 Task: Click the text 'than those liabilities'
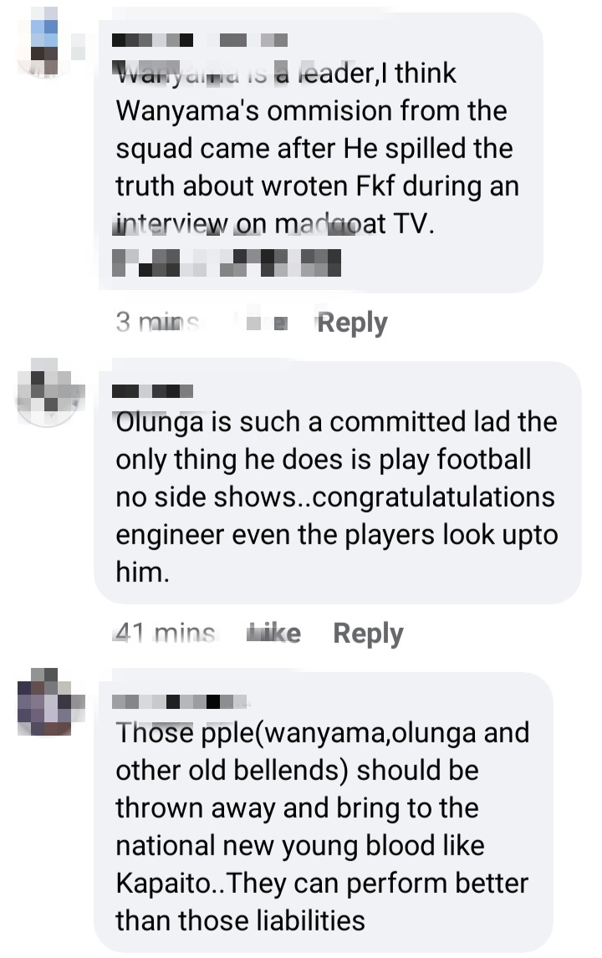[x=240, y=920]
